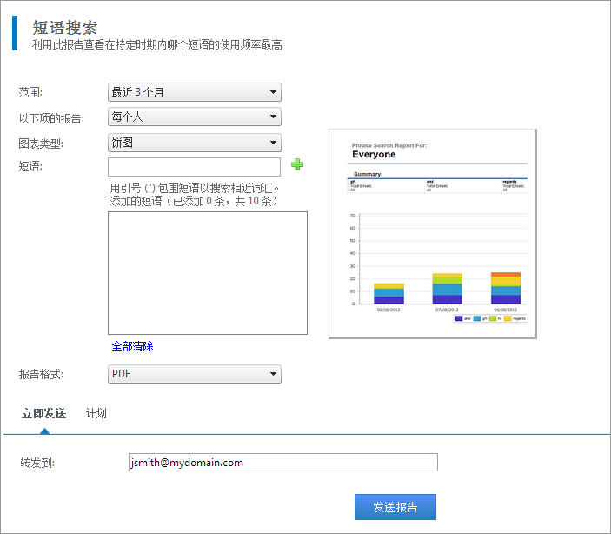The height and width of the screenshot is (534, 611).
Task: Click the purple 'and' legend swatch in preview
Action: pos(459,319)
